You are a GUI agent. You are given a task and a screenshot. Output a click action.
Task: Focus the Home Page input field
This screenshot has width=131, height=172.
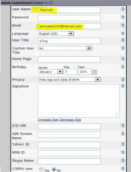coord(69,60)
